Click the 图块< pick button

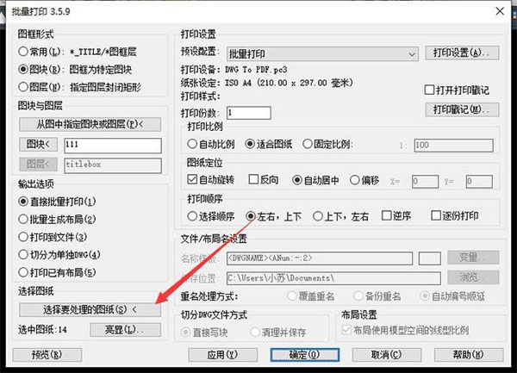(38, 144)
